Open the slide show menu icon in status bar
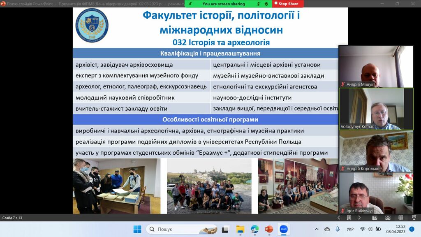Viewport: 421px width, 237px height. pos(348,218)
